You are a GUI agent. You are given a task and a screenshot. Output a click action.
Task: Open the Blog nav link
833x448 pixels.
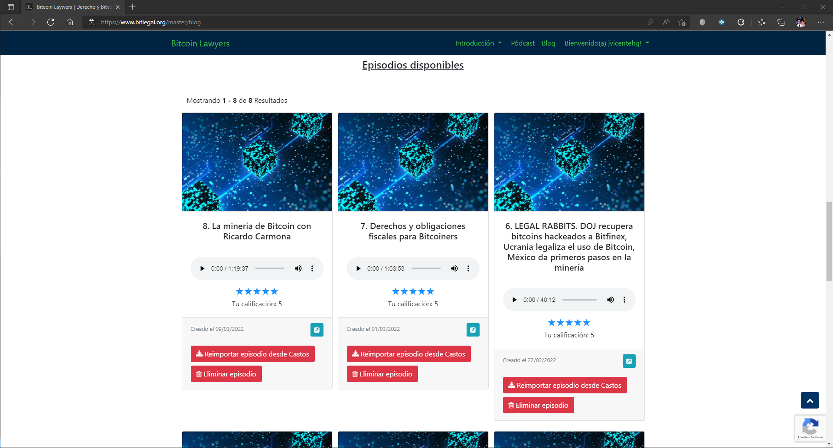[549, 43]
